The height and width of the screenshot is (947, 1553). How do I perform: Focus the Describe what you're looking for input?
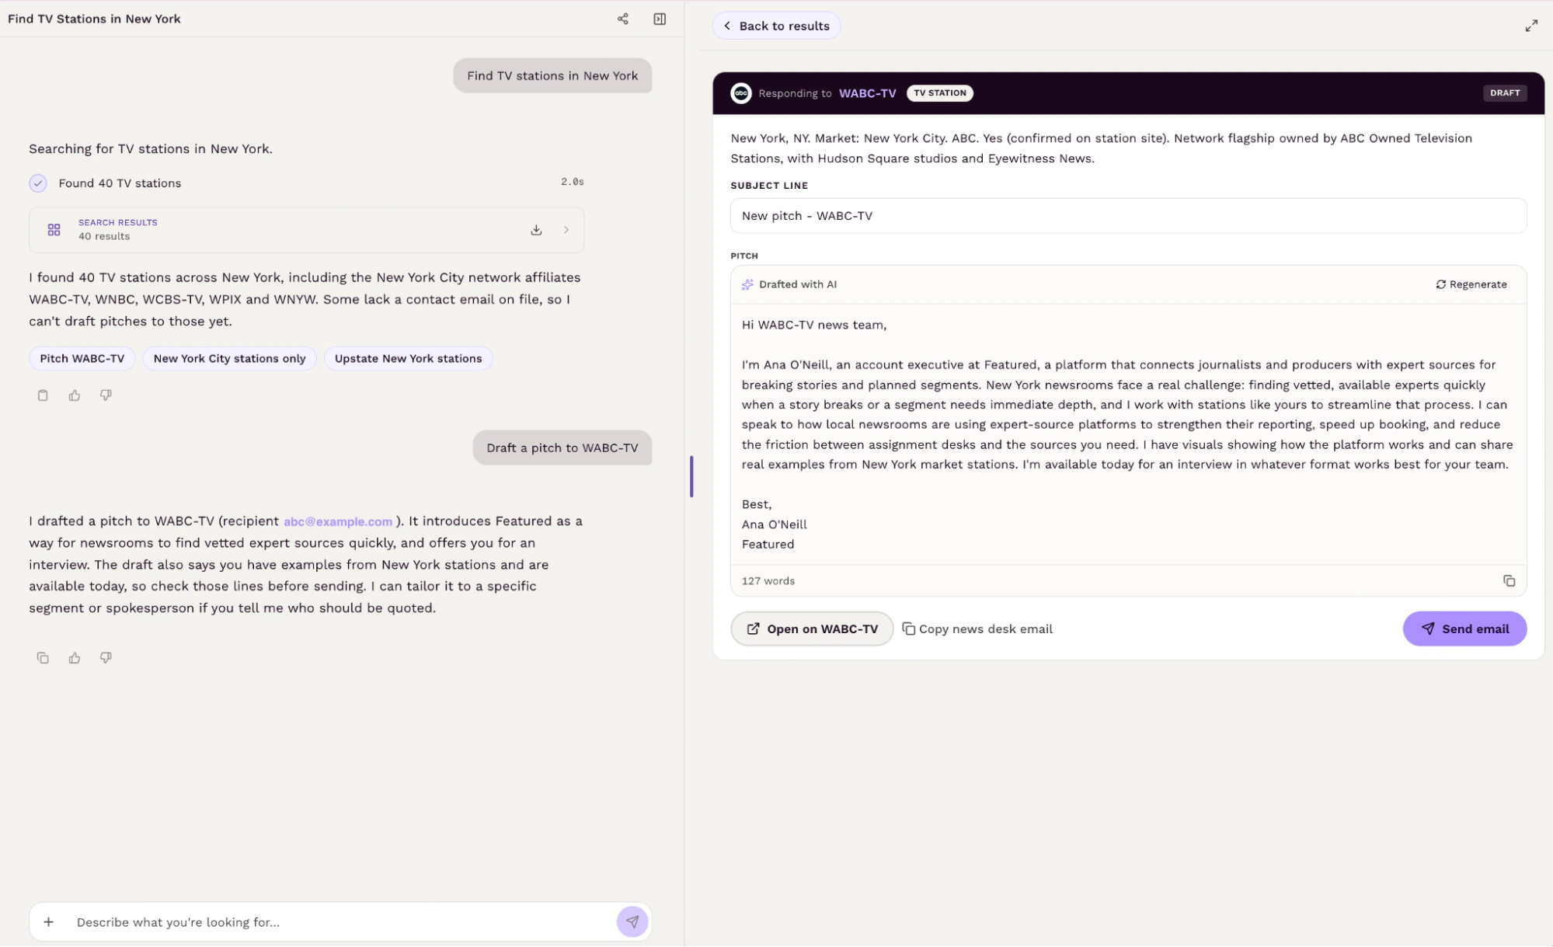pyautogui.click(x=342, y=922)
